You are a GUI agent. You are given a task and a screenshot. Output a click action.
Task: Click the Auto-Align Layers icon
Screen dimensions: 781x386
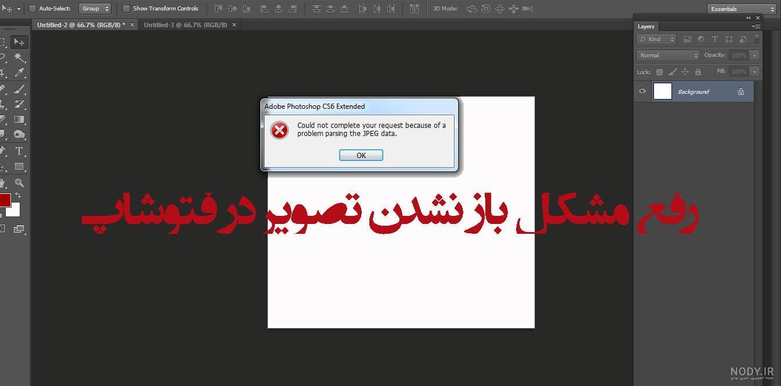414,9
